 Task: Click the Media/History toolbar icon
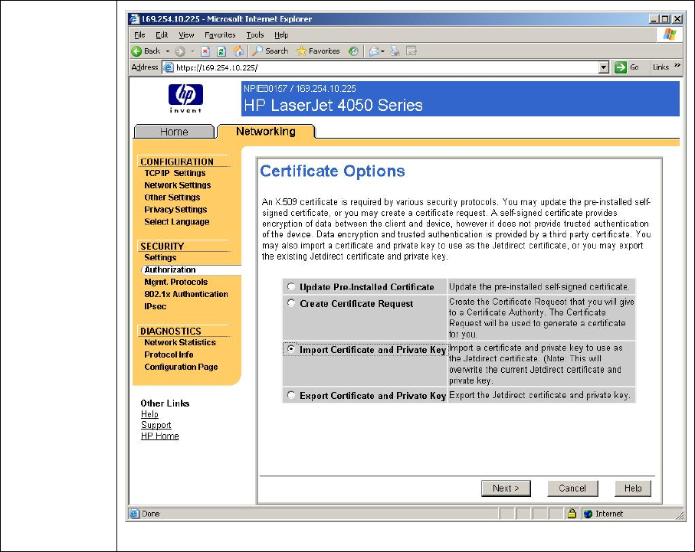[x=353, y=51]
